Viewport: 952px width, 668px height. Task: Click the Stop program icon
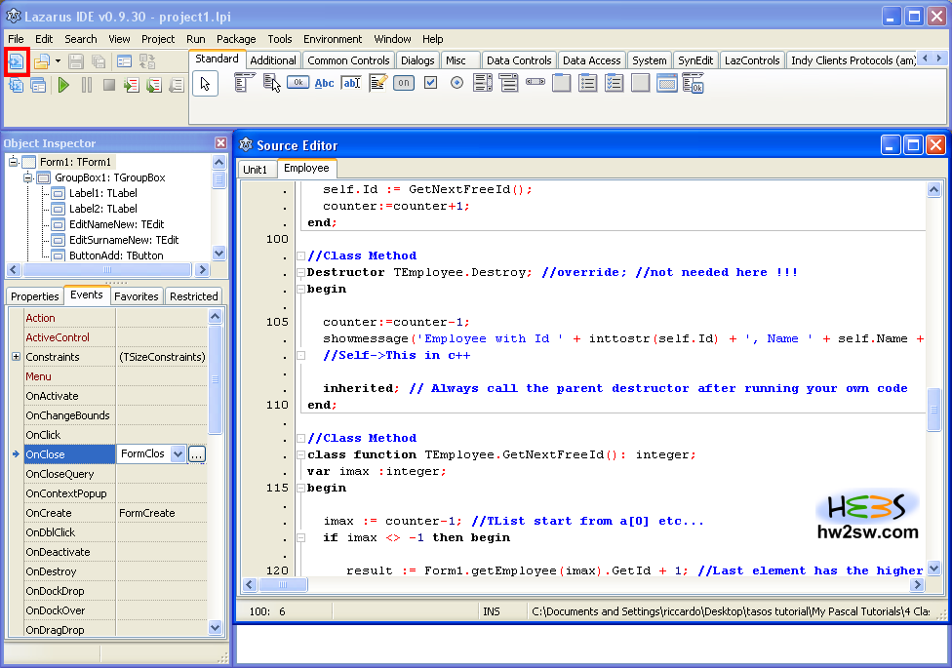[109, 85]
